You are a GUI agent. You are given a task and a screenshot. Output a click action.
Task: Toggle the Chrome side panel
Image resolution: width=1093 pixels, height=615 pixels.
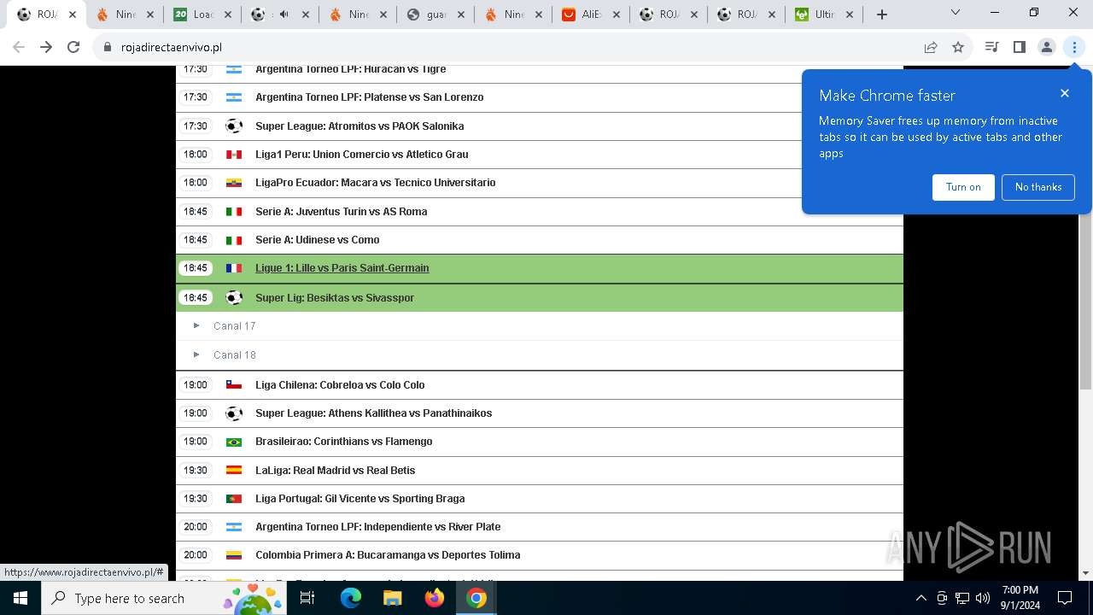[x=1019, y=47]
